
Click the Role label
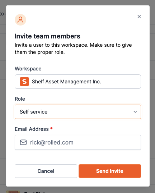[20, 99]
